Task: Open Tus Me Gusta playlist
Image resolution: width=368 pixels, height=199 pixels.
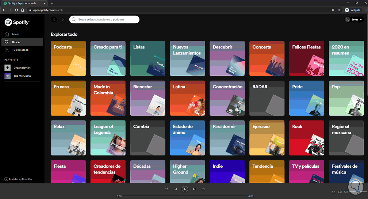Action: click(x=22, y=76)
